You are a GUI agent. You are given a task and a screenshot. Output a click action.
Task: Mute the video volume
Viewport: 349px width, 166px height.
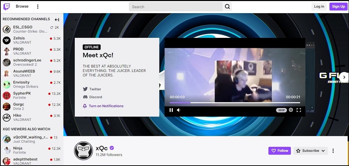tap(178, 110)
